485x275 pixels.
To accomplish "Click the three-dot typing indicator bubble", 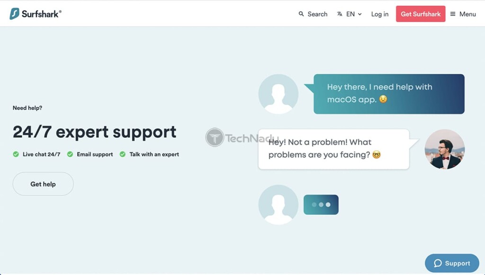I will coord(321,204).
